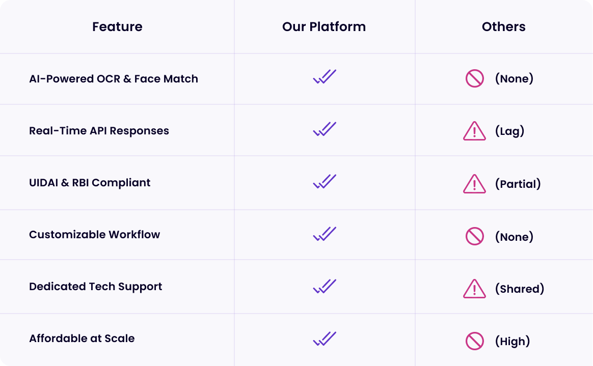Click the Real-Time API Responses label
This screenshot has width=593, height=366.
[99, 131]
